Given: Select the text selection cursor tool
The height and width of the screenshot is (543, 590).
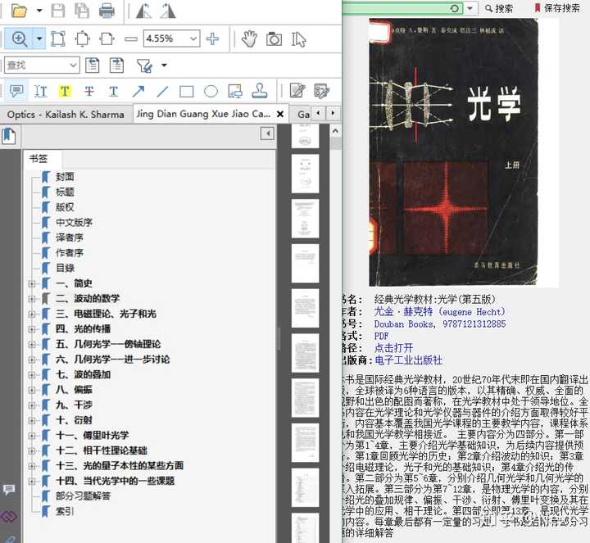Looking at the screenshot, I should click(x=299, y=39).
